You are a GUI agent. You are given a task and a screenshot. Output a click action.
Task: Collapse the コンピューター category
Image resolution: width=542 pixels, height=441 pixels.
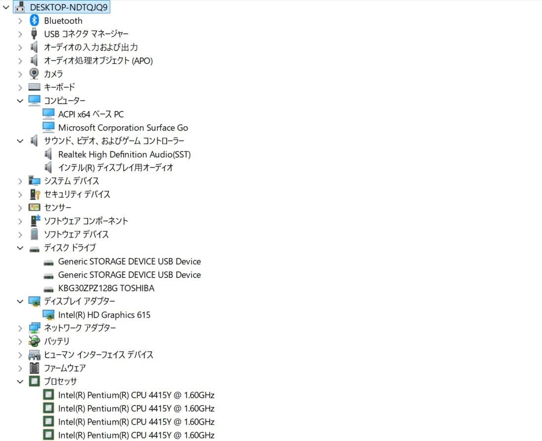click(20, 100)
